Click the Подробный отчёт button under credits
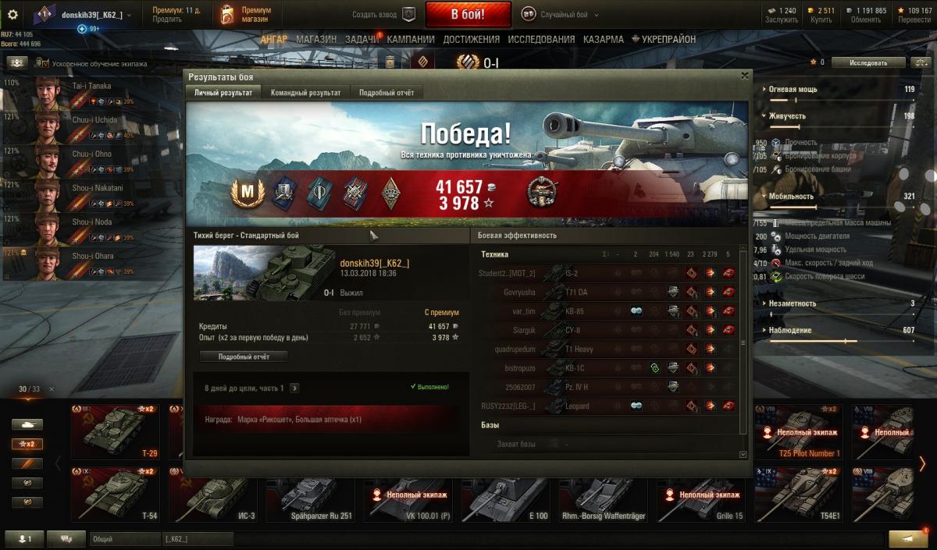The height and width of the screenshot is (550, 937). [244, 357]
